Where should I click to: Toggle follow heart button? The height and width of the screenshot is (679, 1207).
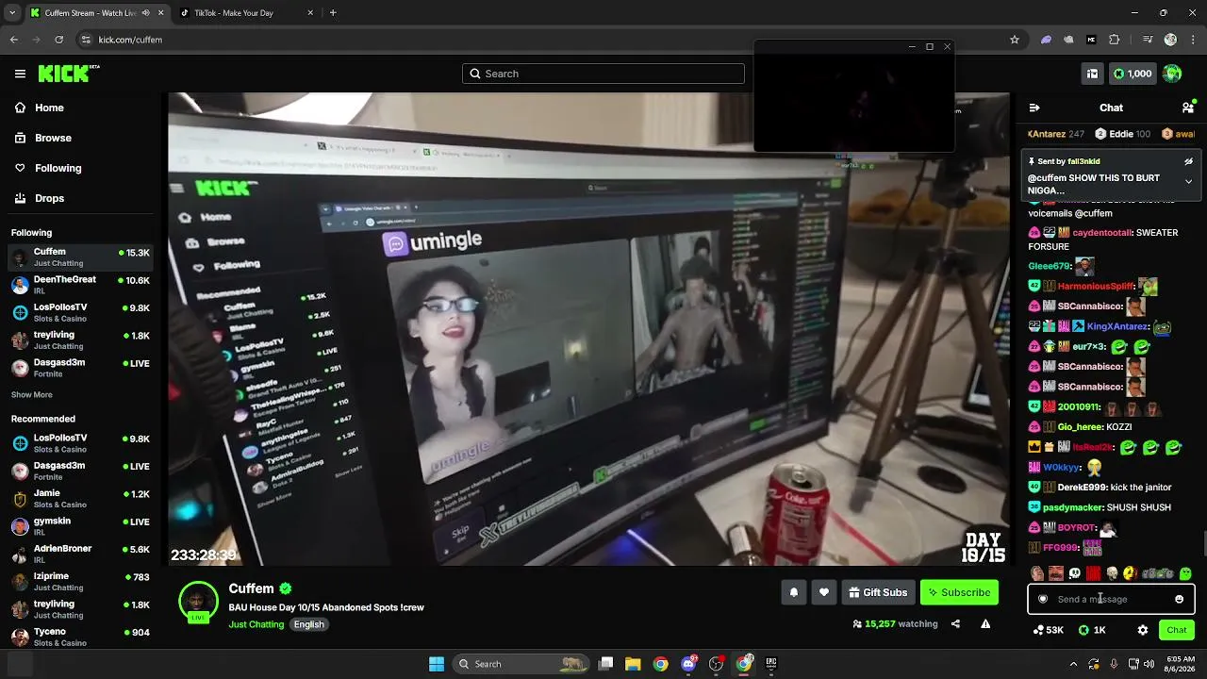point(823,592)
